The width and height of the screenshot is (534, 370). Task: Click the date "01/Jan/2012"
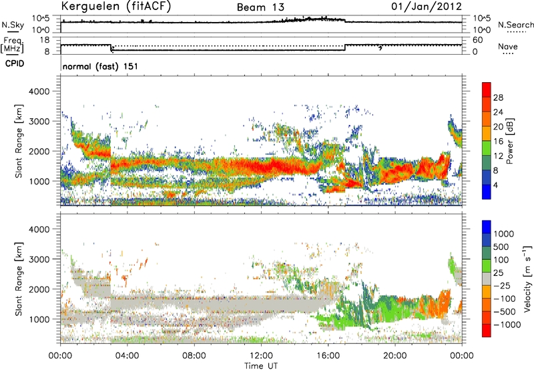[x=427, y=7]
